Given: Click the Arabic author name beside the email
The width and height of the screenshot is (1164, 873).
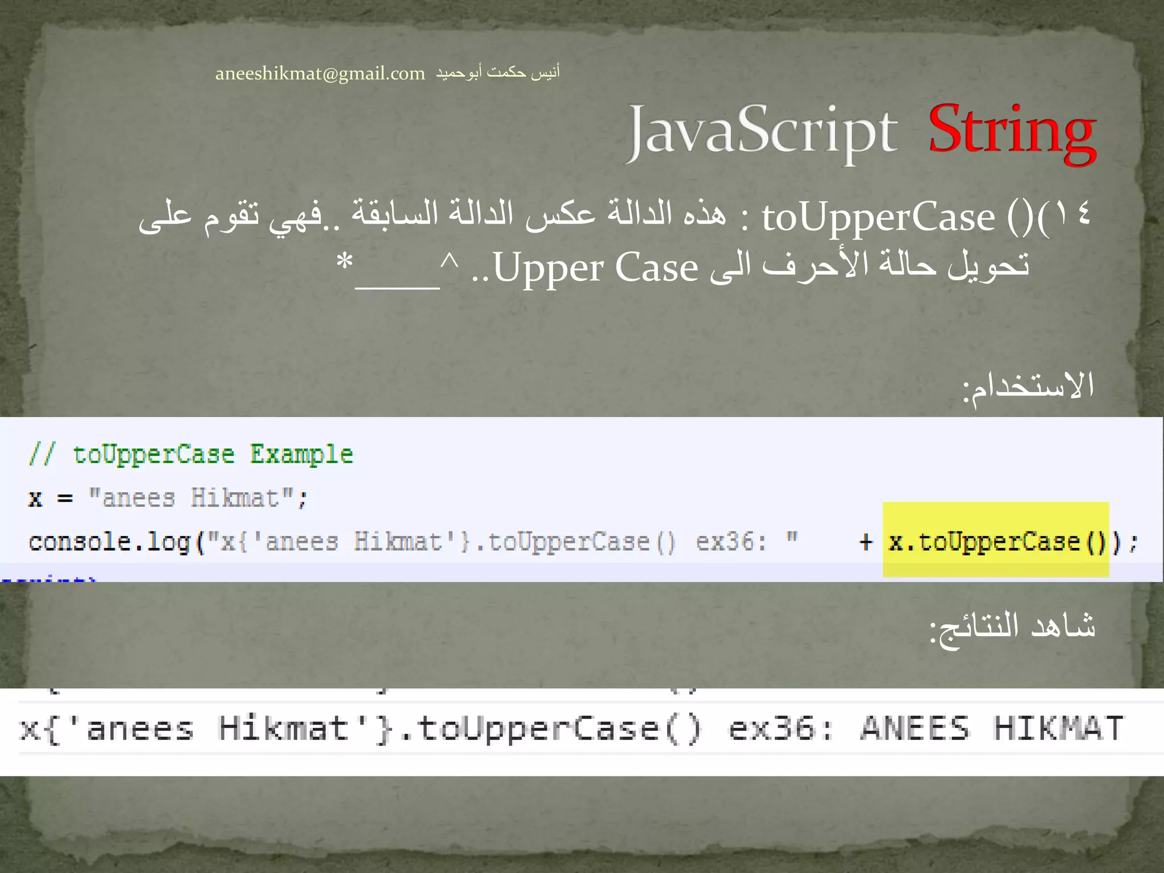Looking at the screenshot, I should pos(498,72).
